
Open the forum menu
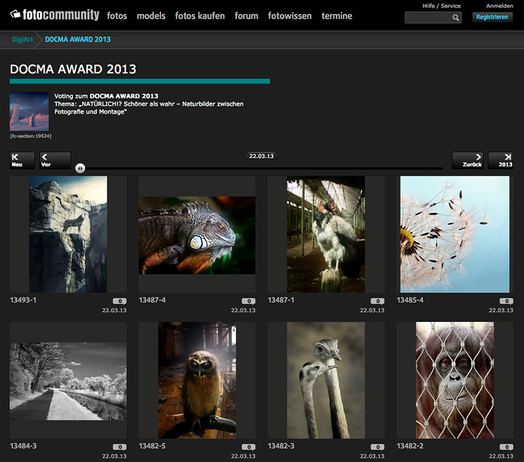click(x=246, y=16)
